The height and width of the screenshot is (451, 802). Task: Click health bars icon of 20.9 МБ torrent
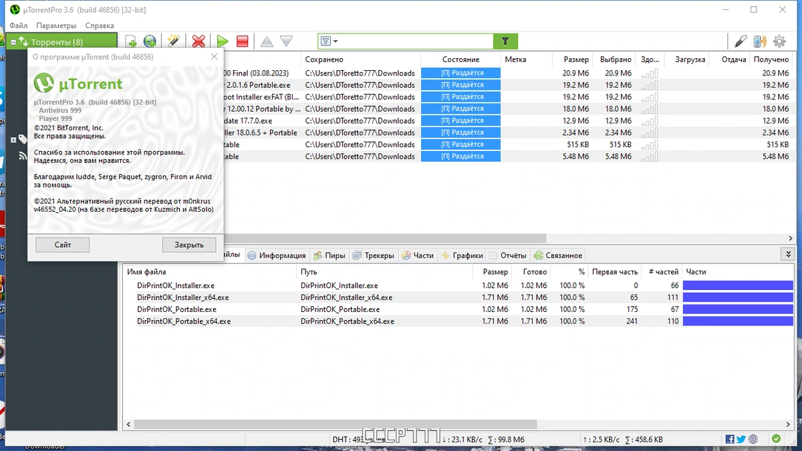tap(650, 73)
